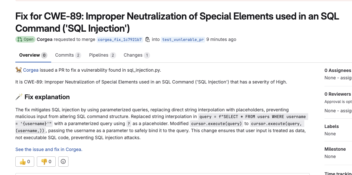
Task: Select the Overview tab
Action: [33, 55]
